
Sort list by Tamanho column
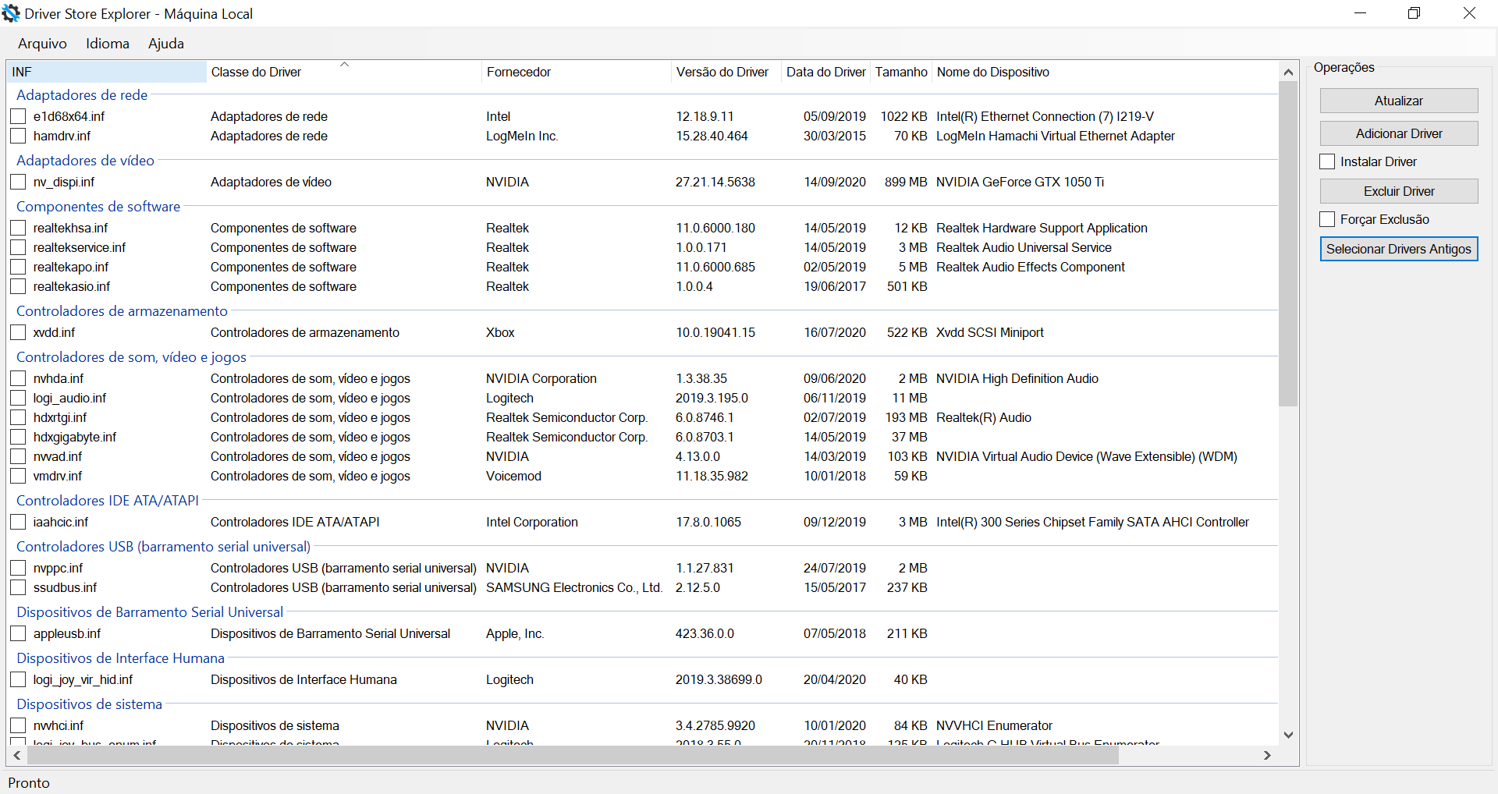[901, 72]
